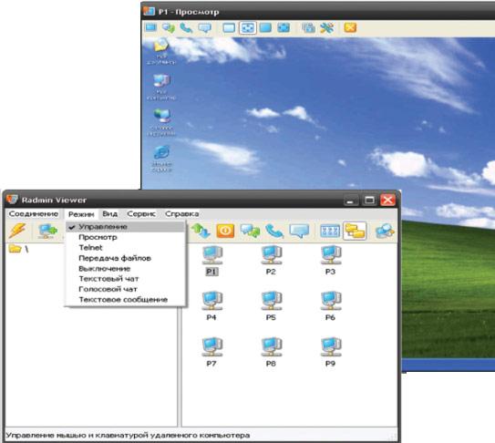Select the P8 computer
The height and width of the screenshot is (443, 495).
[x=271, y=352]
